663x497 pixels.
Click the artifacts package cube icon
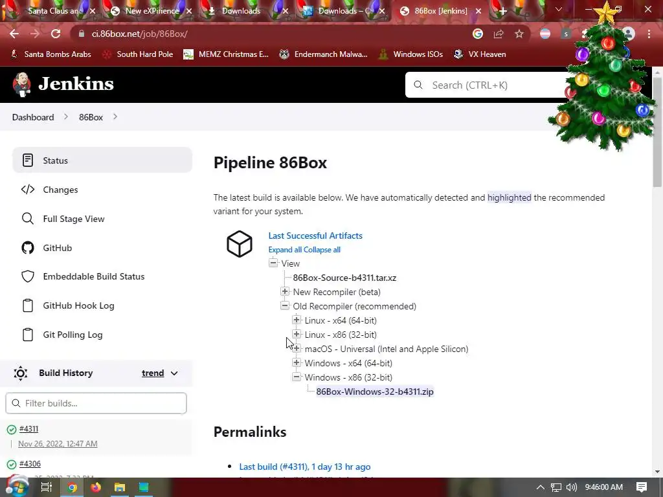(x=240, y=244)
